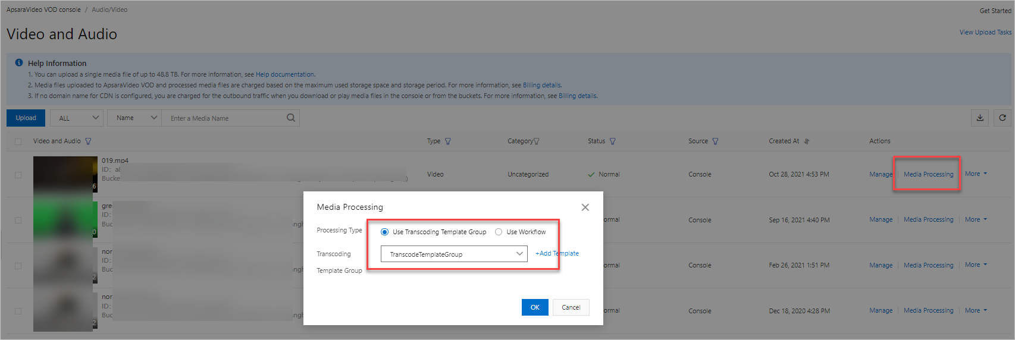Open the More menu for 019.mp4
The width and height of the screenshot is (1015, 340).
tap(976, 174)
